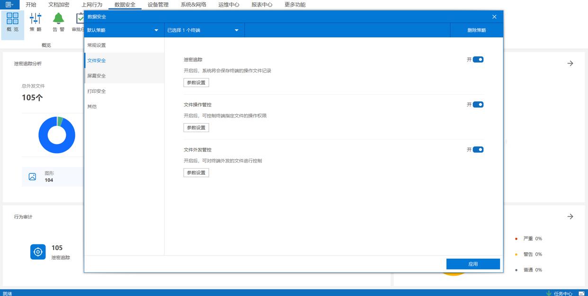The width and height of the screenshot is (588, 296).
Task: Click the 概览 overview grid icon
Action: [x=13, y=19]
